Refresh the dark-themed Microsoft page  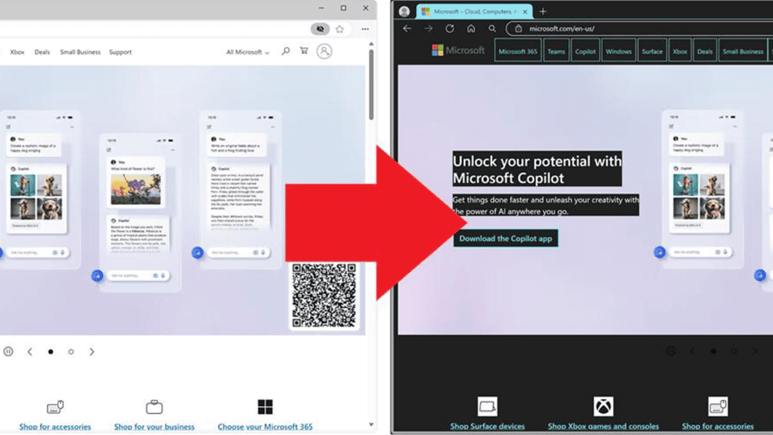point(449,28)
